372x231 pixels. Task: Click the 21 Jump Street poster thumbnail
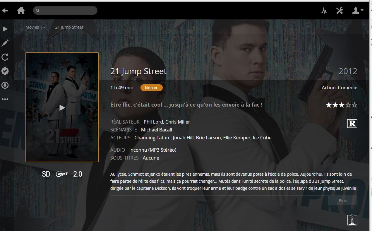tap(62, 107)
